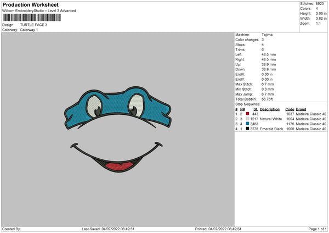The height and width of the screenshot is (233, 329).
Task: Click the "N#" column header
Action: 242,109
